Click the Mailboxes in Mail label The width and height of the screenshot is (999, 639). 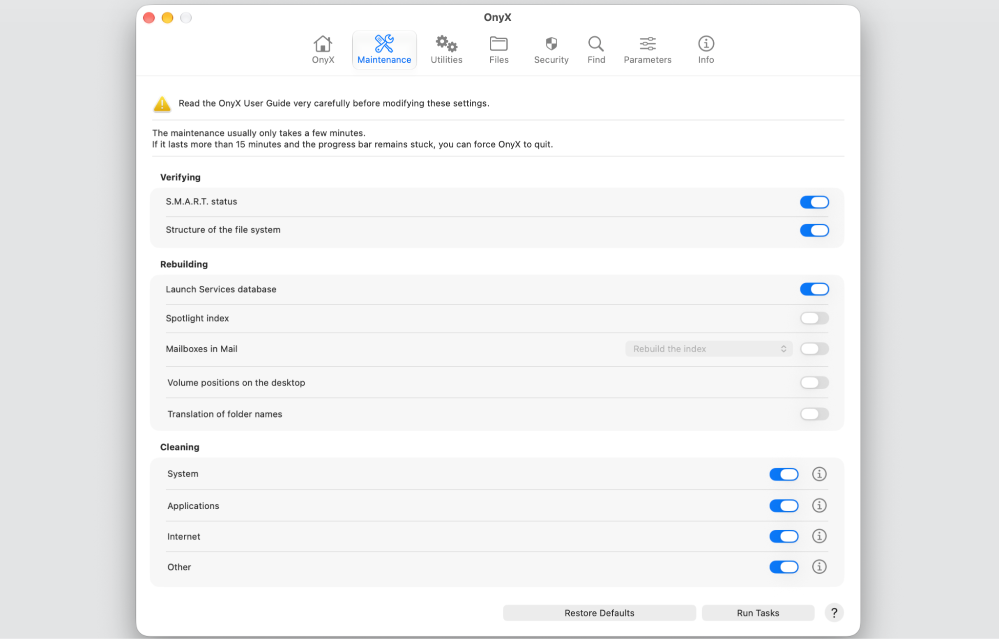(x=201, y=348)
